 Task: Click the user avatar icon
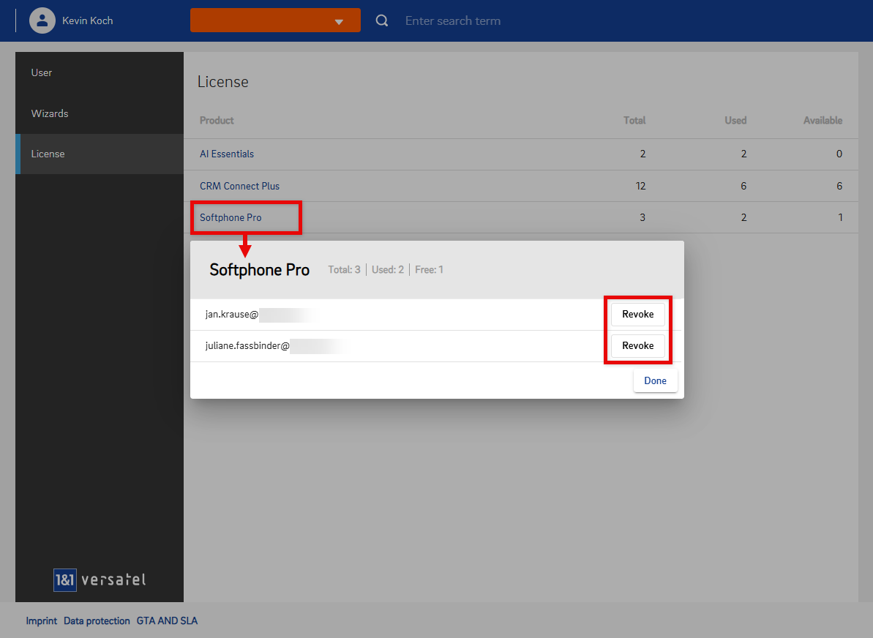coord(42,20)
